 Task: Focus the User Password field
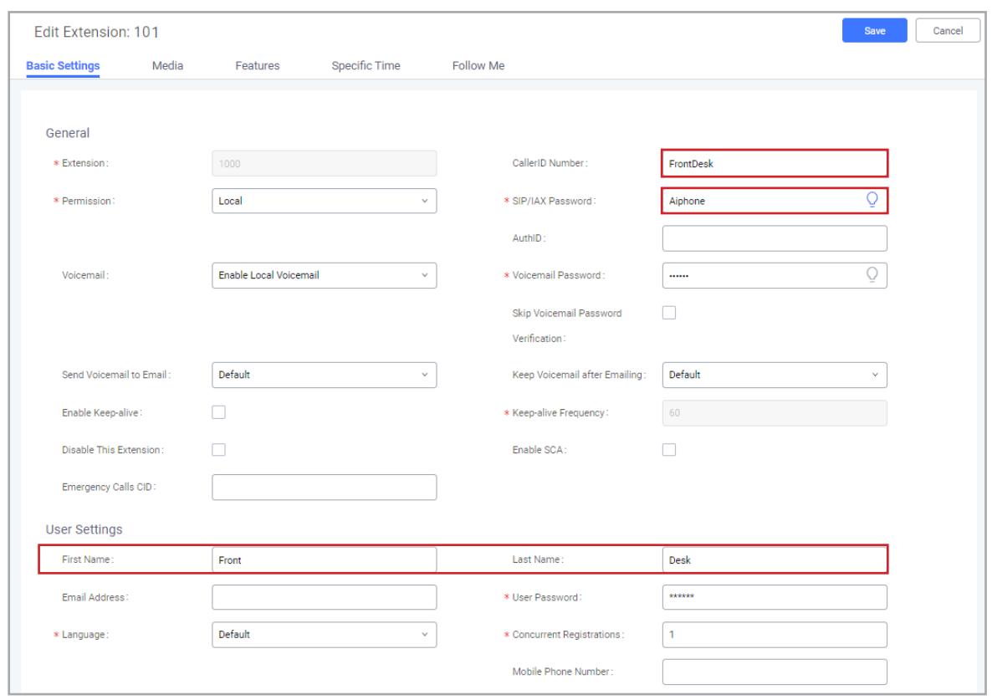coord(775,597)
